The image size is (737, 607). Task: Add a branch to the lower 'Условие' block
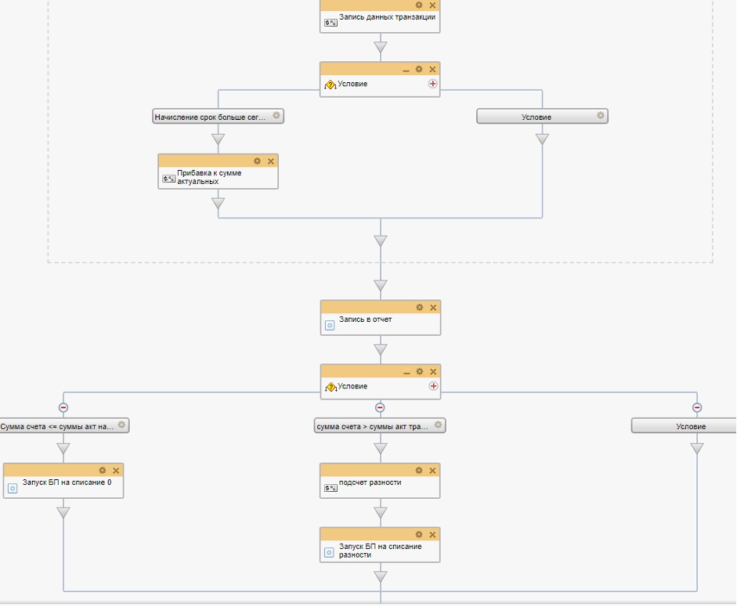432,386
